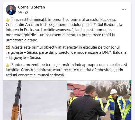Click the paragraph mentioning DN71 Bâldana
The image size is (135, 120).
pos(66,52)
